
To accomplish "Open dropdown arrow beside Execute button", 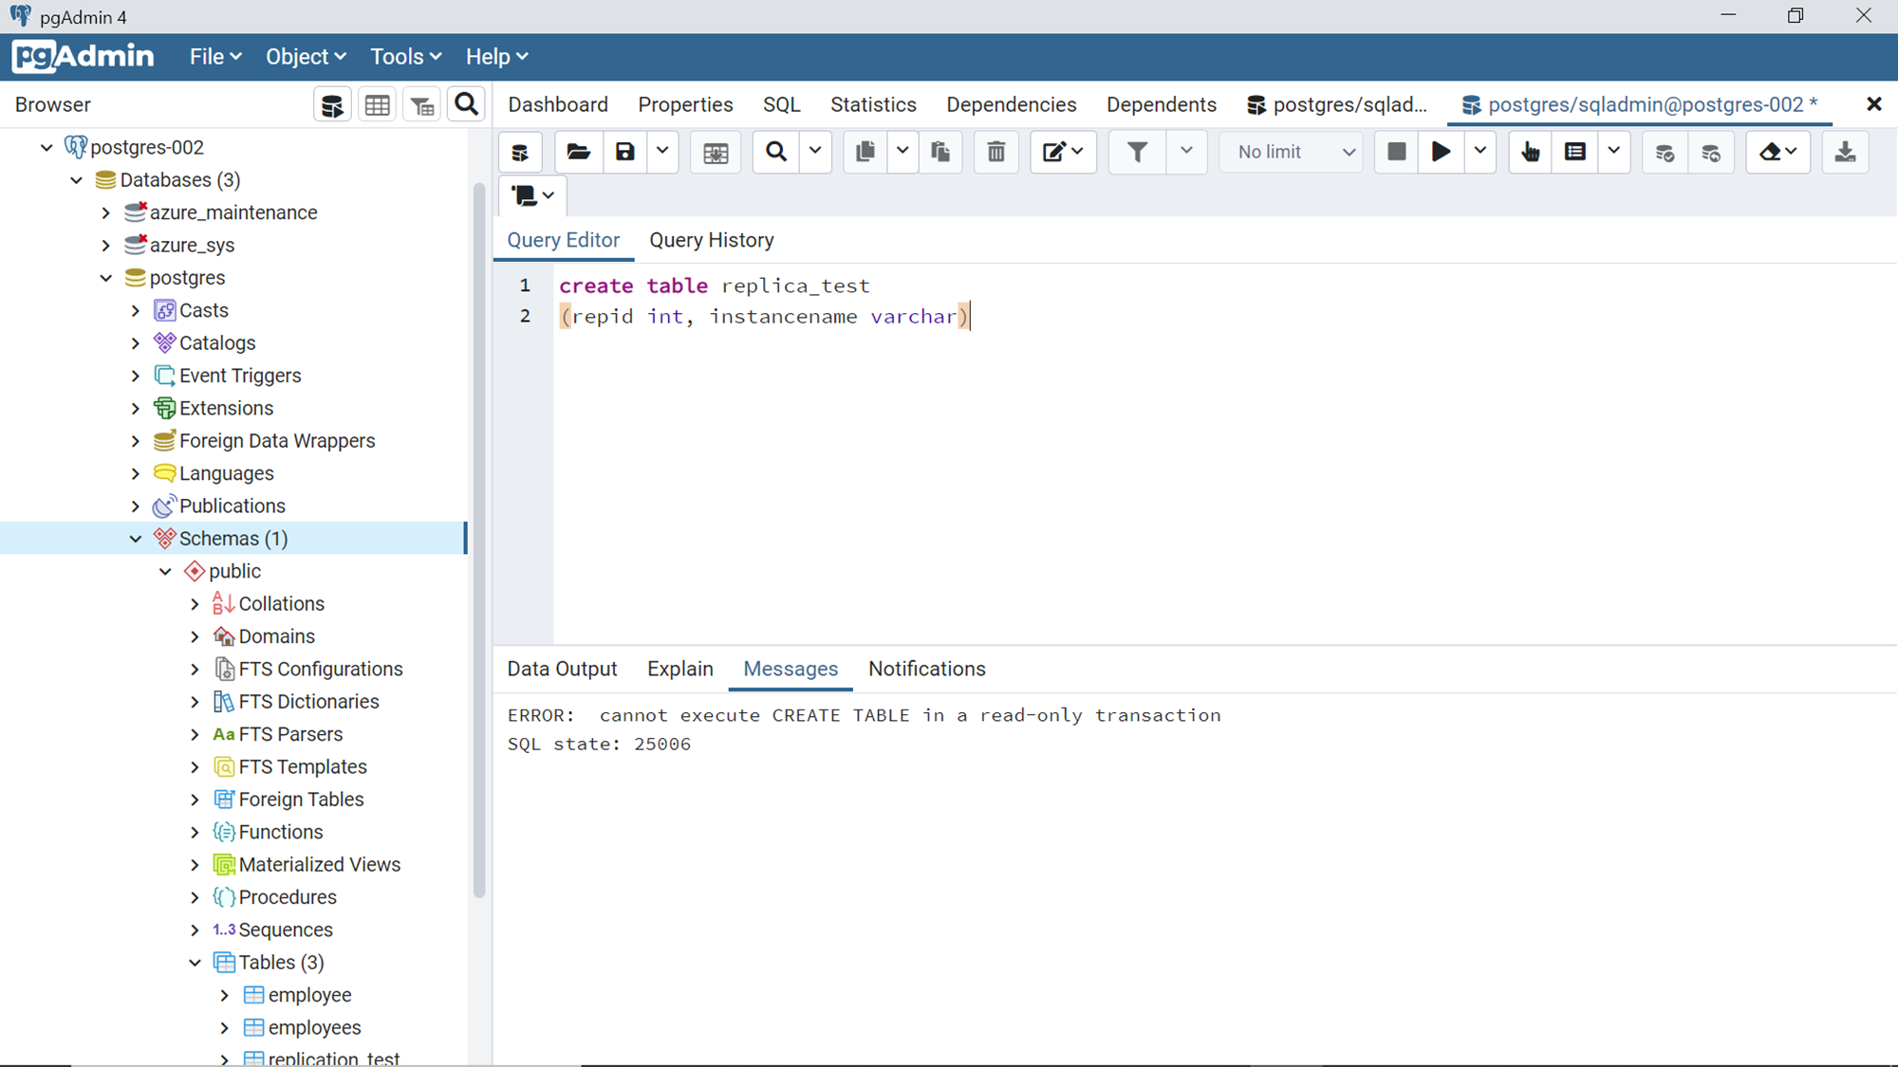I will tap(1479, 152).
